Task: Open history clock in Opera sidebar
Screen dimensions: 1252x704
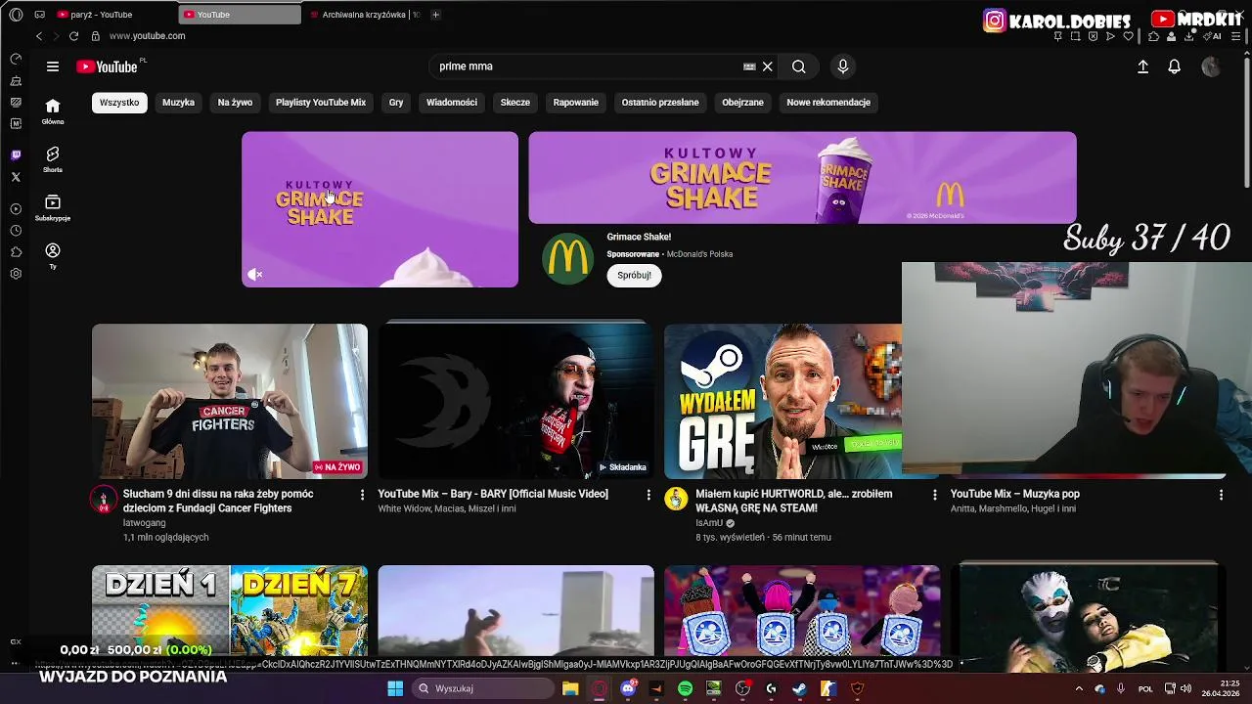Action: (x=16, y=231)
